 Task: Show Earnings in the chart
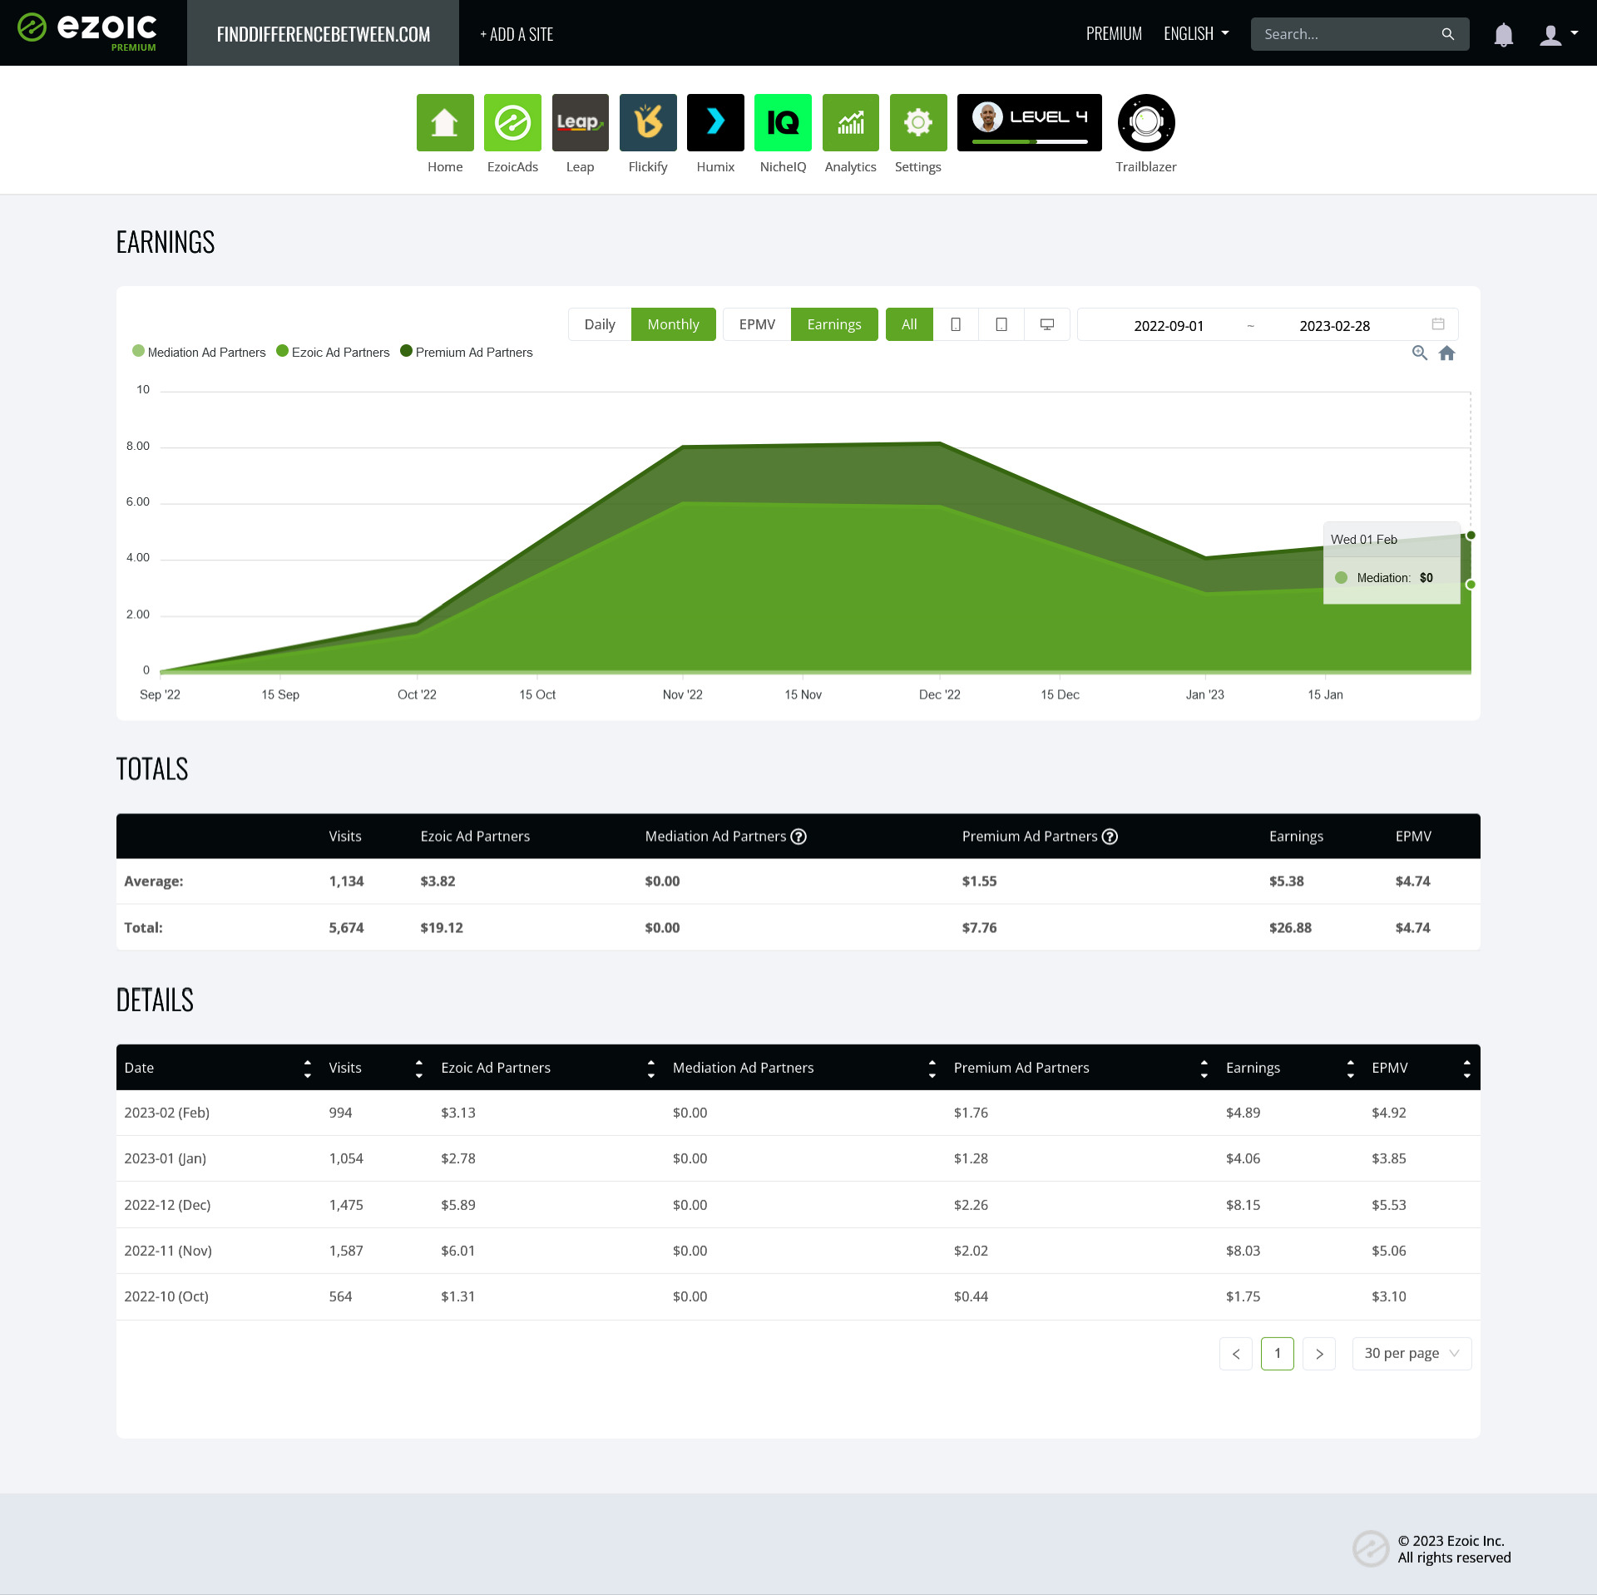tap(834, 324)
